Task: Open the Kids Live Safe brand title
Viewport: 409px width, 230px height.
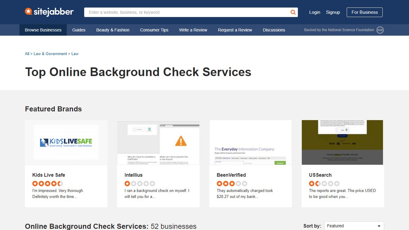Action: (49, 175)
